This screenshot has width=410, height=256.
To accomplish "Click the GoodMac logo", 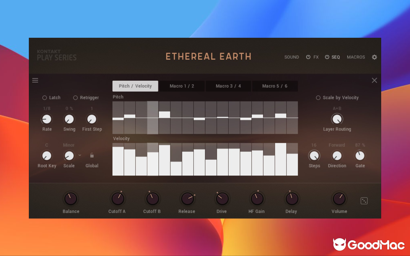I will [368, 244].
